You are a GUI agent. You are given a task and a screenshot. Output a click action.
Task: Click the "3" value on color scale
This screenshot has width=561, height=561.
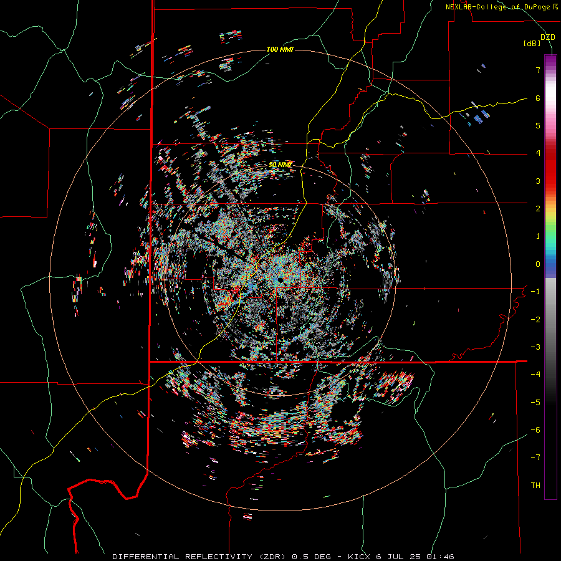pyautogui.click(x=538, y=181)
